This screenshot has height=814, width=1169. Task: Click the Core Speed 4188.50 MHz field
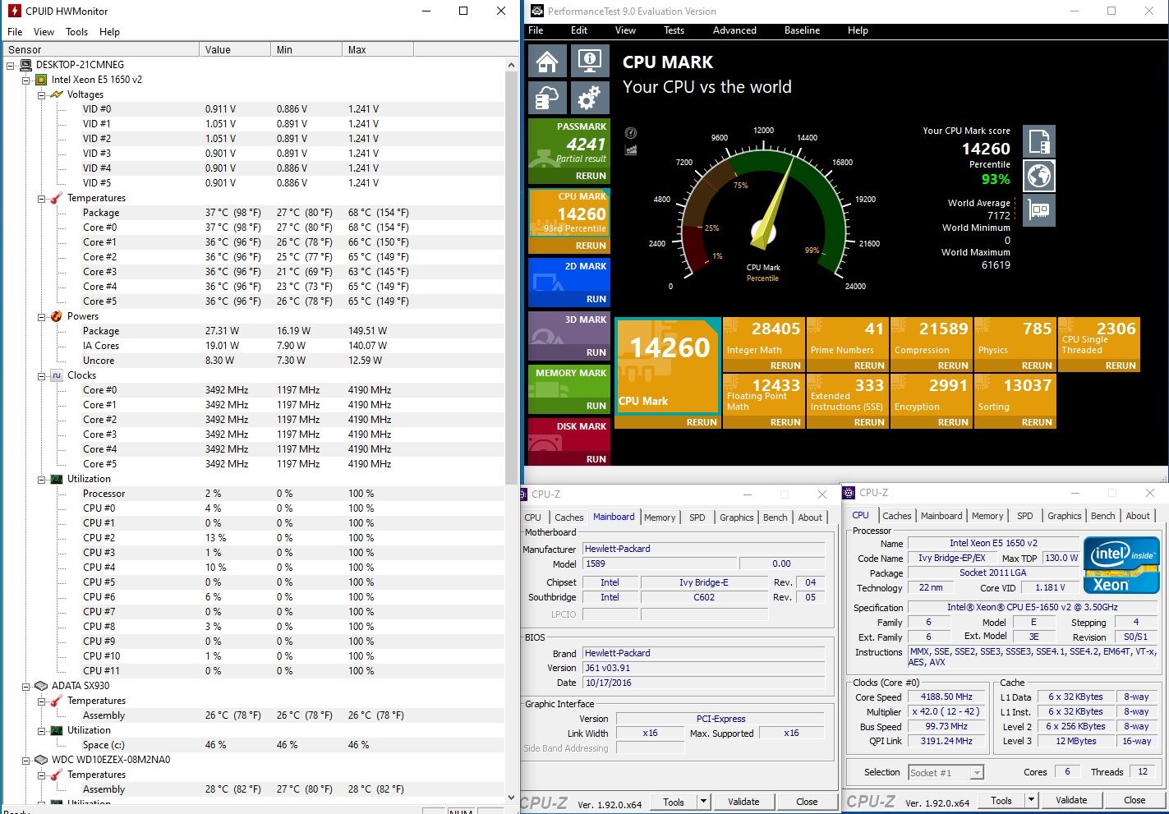coord(946,697)
